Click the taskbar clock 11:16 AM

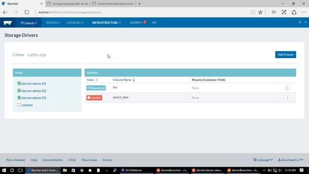point(290,170)
